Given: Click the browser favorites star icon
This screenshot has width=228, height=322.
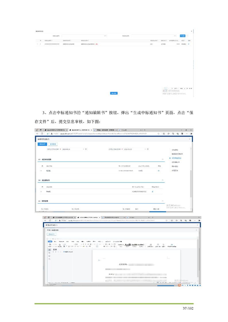Looking at the screenshot, I should pos(159,134).
